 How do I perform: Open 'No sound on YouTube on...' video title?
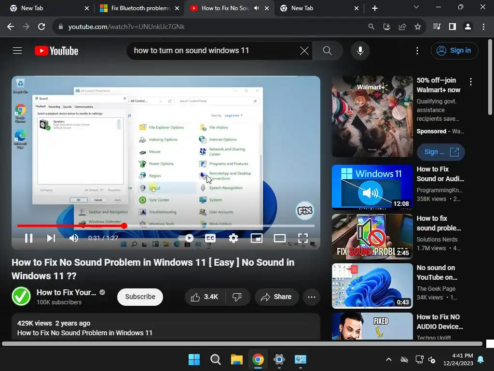(437, 272)
